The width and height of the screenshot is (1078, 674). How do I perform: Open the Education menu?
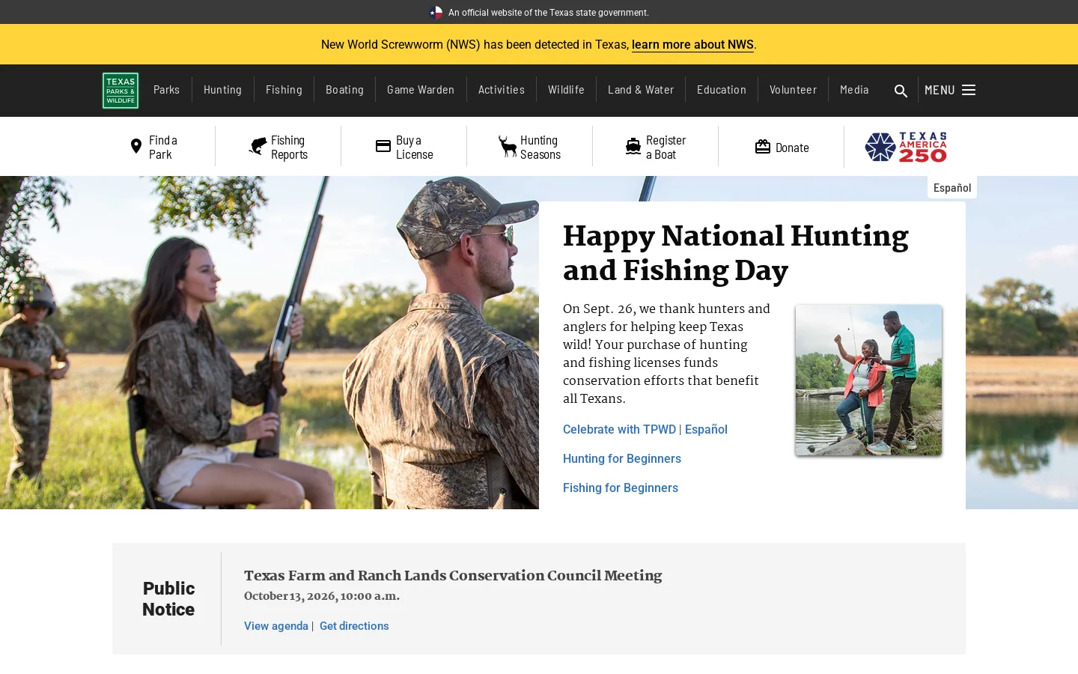click(722, 90)
